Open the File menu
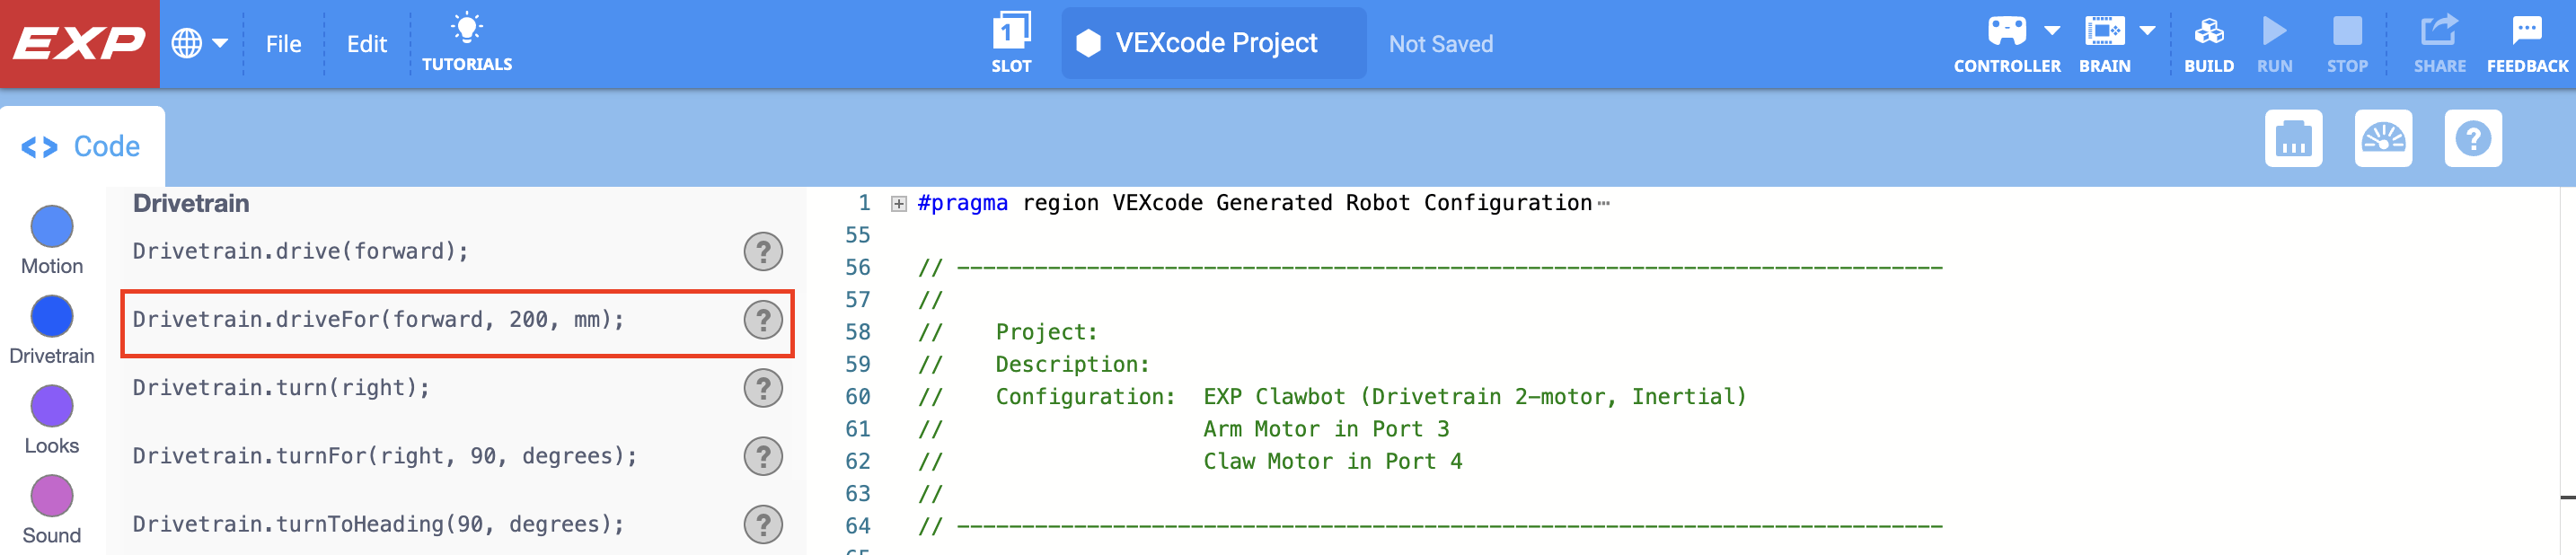Screen dimensions: 2576x555 click(x=284, y=44)
